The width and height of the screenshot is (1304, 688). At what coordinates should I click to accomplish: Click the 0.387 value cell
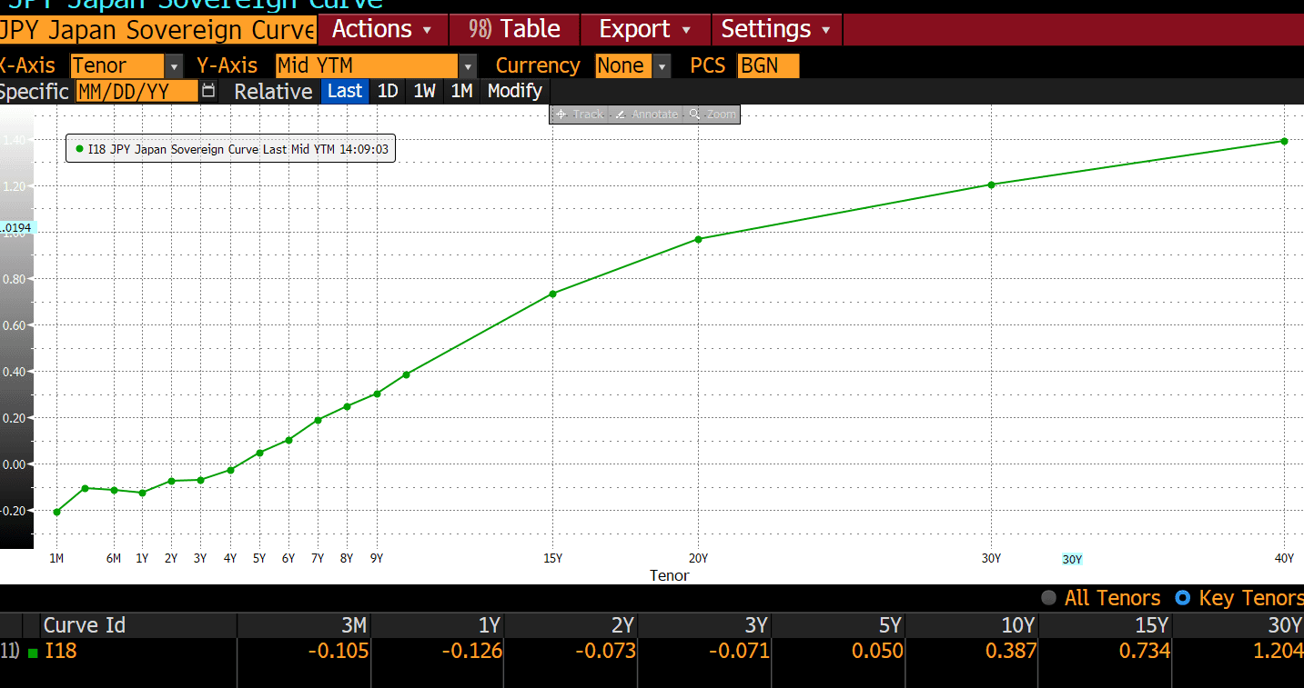click(x=1011, y=651)
